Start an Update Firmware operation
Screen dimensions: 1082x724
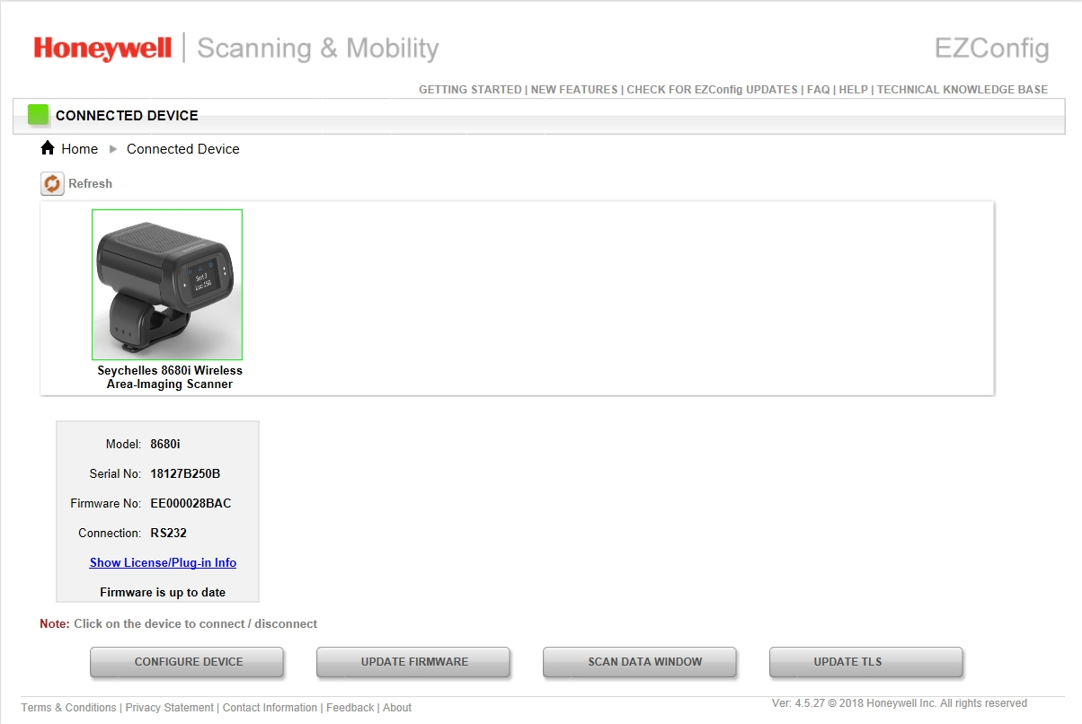(x=412, y=662)
